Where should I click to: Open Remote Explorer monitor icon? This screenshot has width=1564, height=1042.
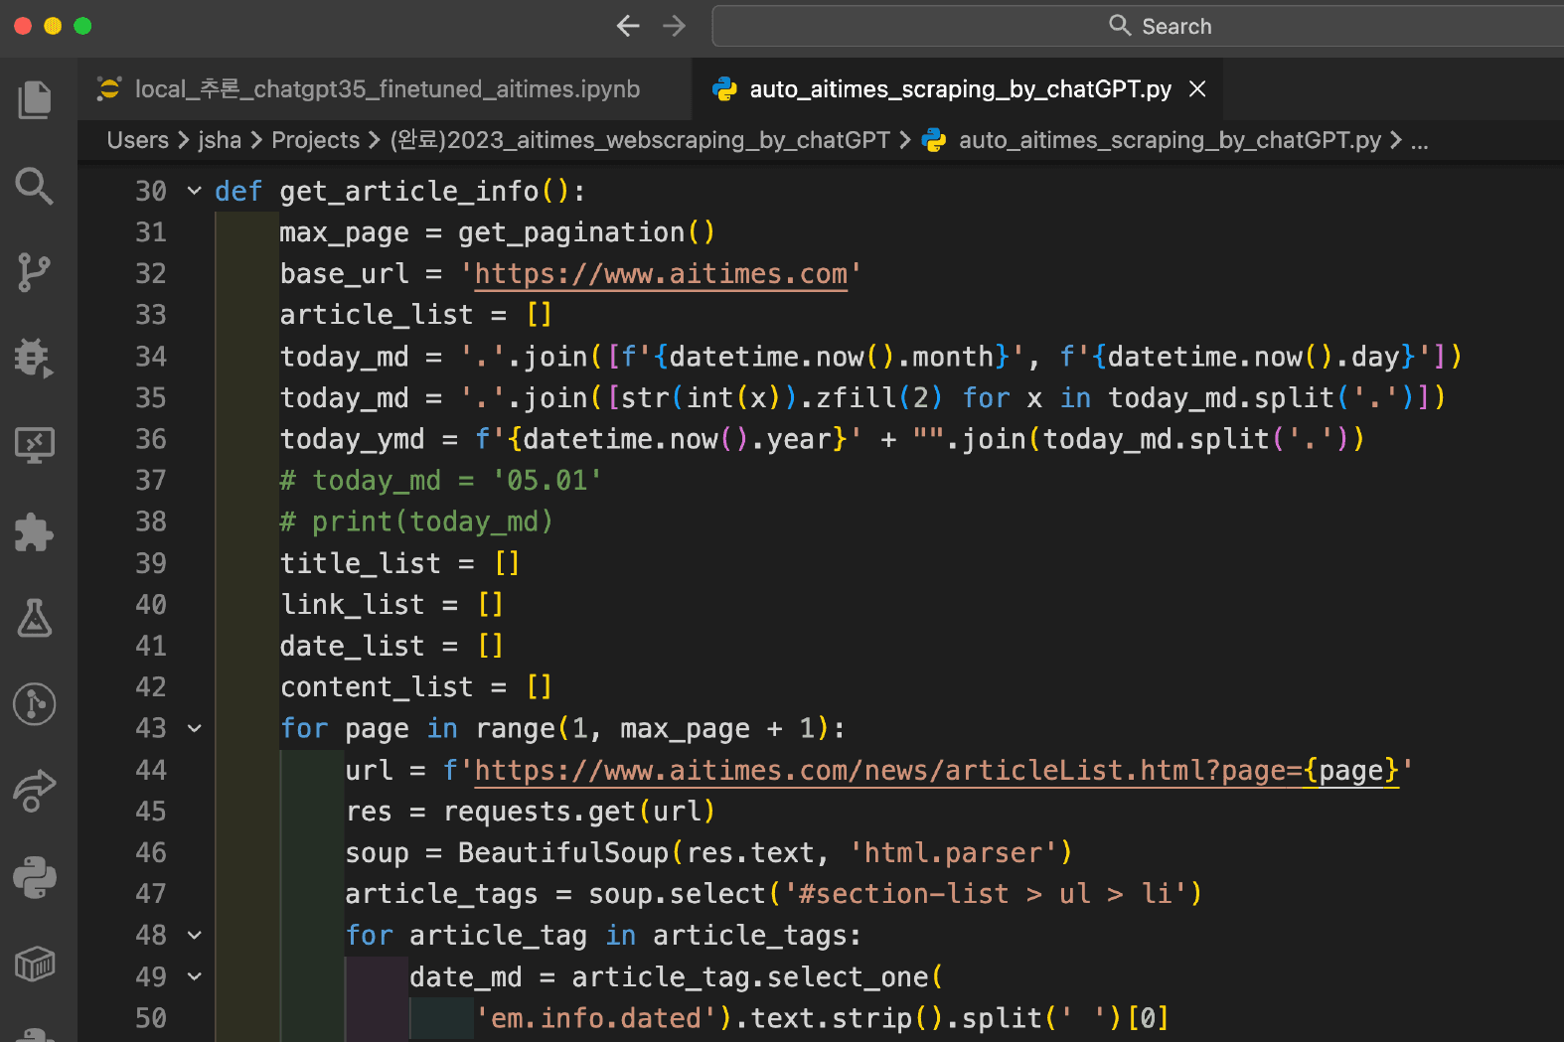click(x=35, y=445)
